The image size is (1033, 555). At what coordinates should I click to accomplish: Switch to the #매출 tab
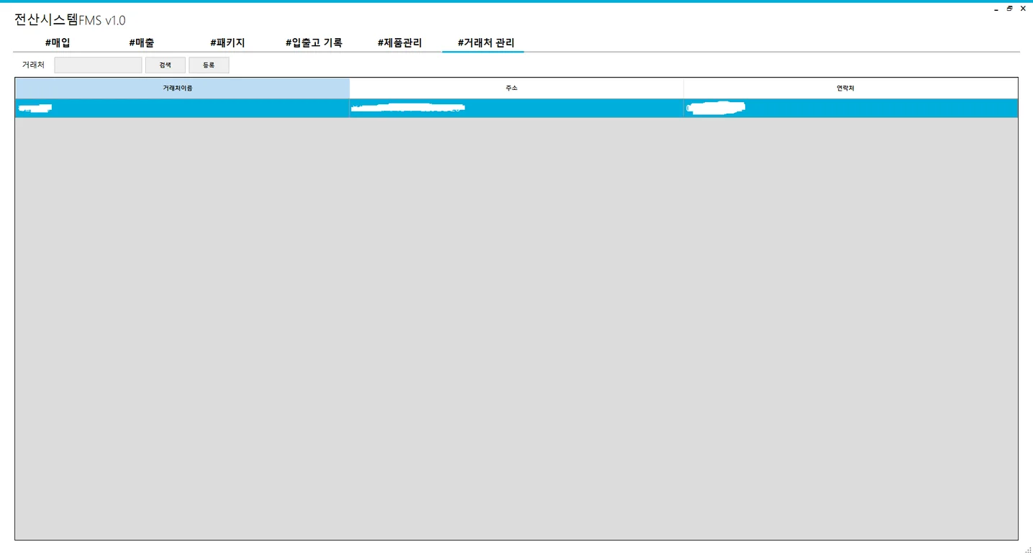[142, 43]
